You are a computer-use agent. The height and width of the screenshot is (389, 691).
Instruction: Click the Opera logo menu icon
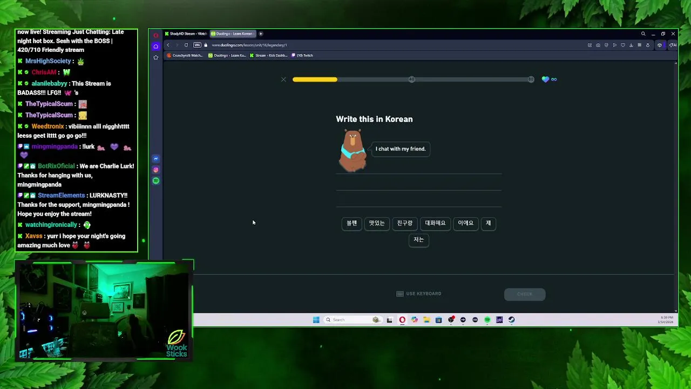[x=156, y=35]
